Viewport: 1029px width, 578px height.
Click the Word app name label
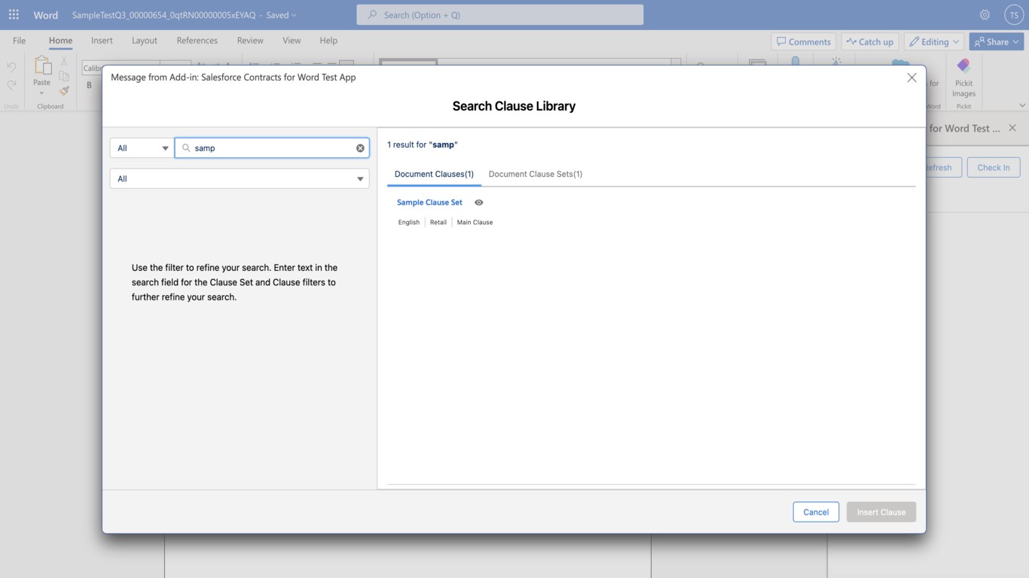[x=46, y=15]
